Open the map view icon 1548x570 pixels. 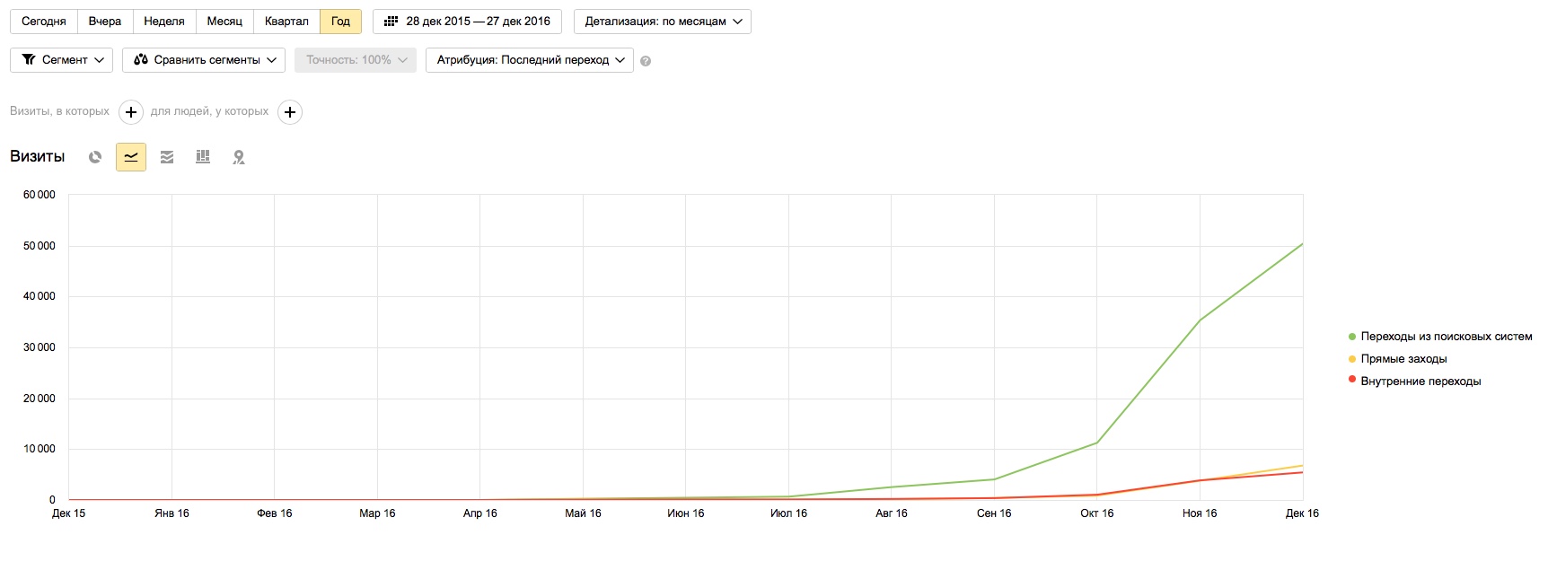tap(239, 157)
